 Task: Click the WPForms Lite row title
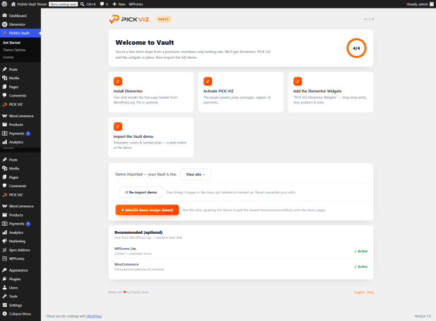[125, 249]
